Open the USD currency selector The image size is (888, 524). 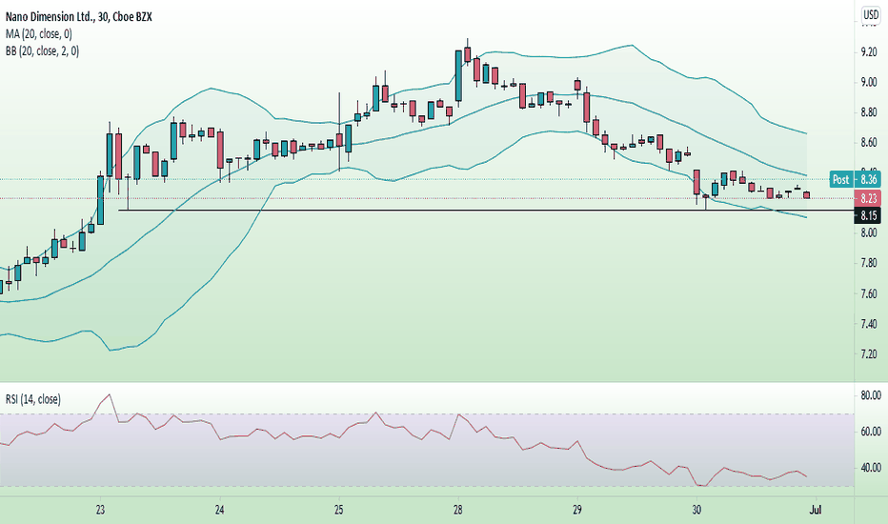coord(871,15)
